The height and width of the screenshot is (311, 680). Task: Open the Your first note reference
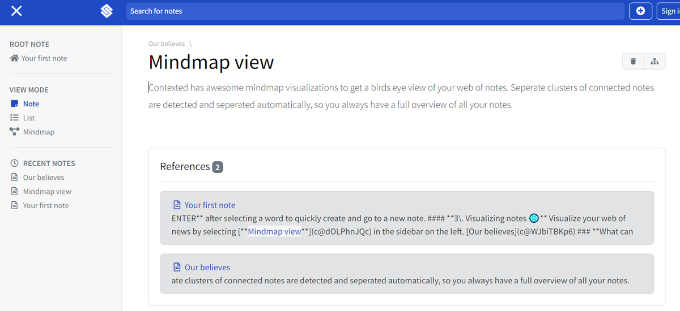(210, 205)
